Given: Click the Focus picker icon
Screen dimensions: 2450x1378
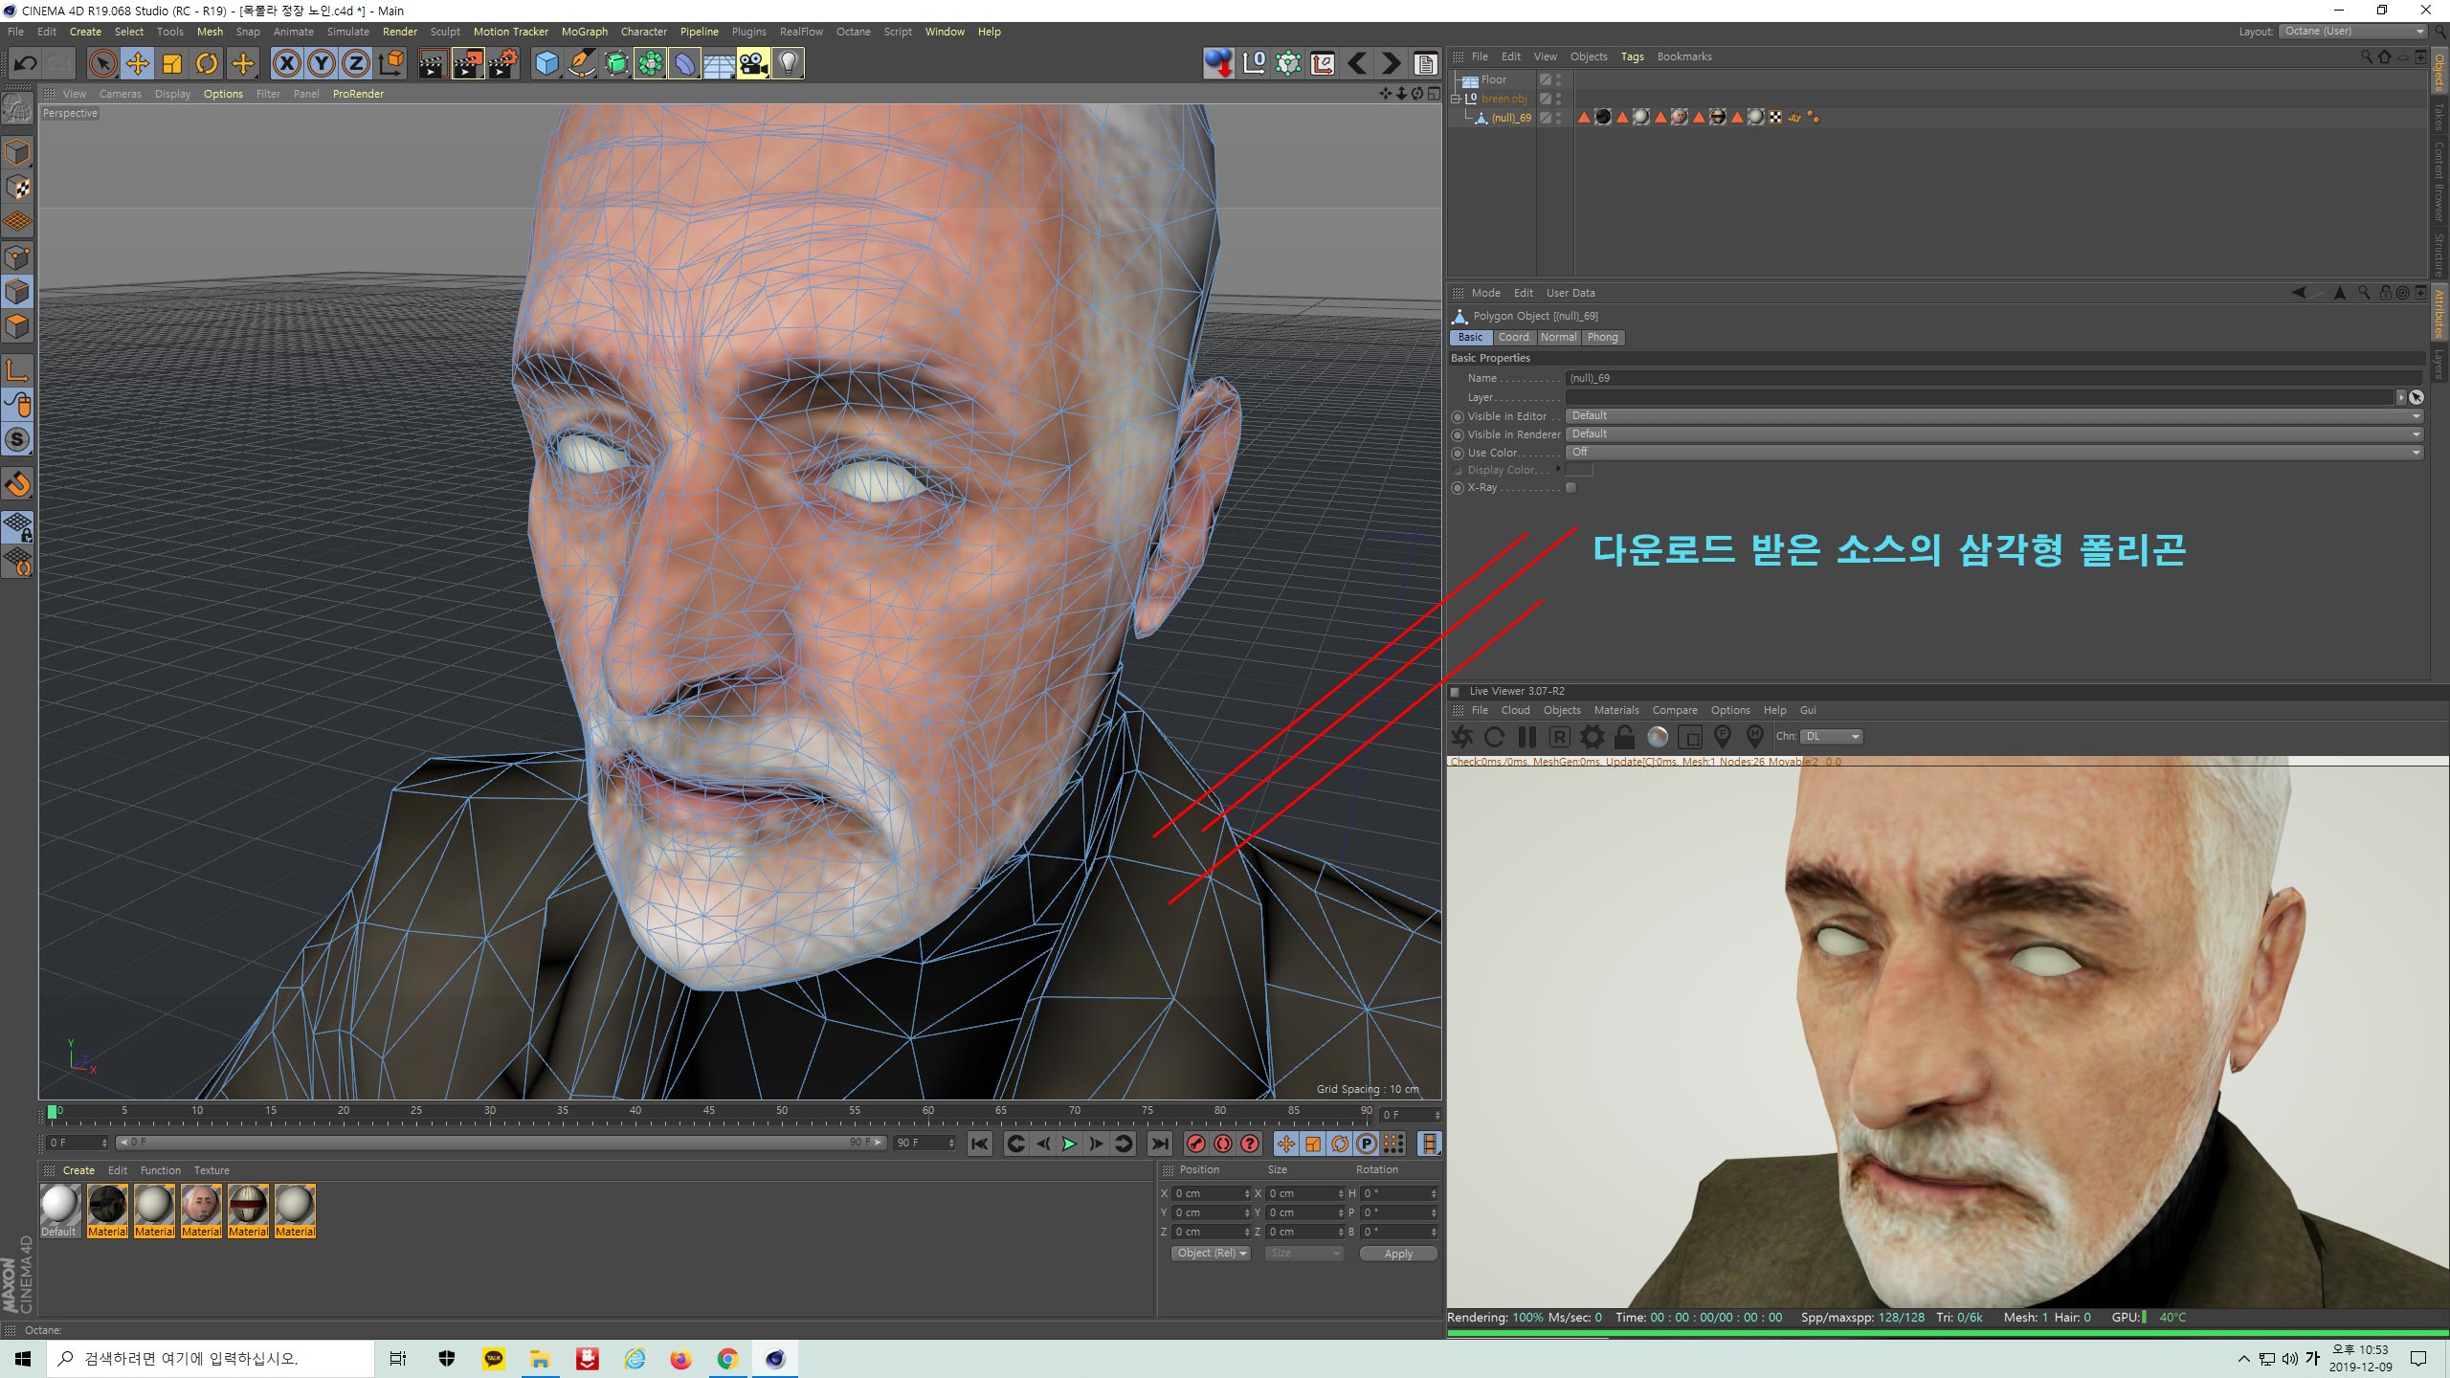Looking at the screenshot, I should (x=1723, y=736).
